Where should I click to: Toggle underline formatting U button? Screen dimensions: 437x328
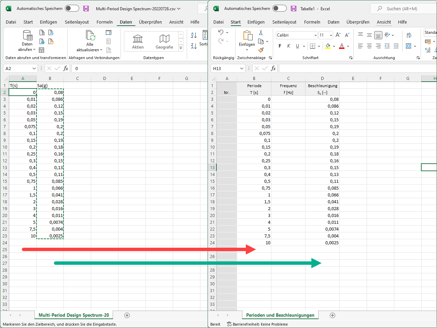[x=297, y=46]
